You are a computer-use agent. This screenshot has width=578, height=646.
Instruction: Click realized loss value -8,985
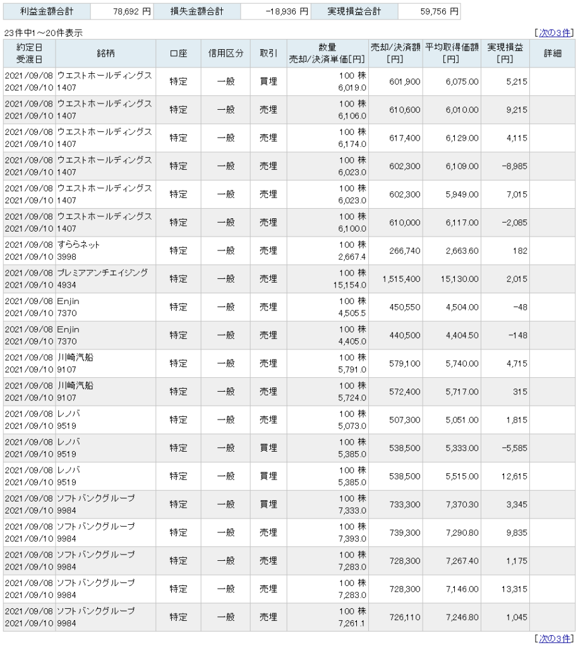(514, 166)
